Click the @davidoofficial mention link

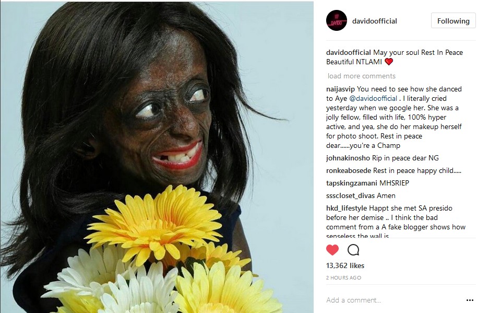pos(373,99)
